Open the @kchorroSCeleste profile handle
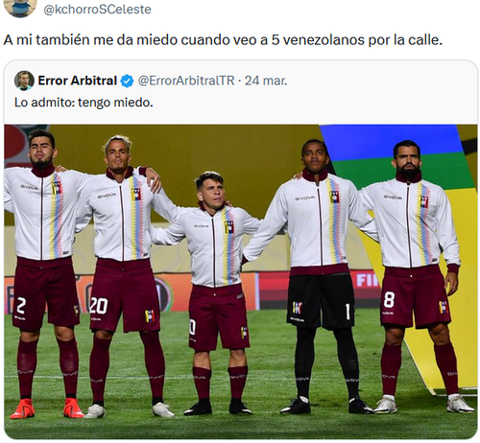480x443 pixels. pyautogui.click(x=97, y=10)
